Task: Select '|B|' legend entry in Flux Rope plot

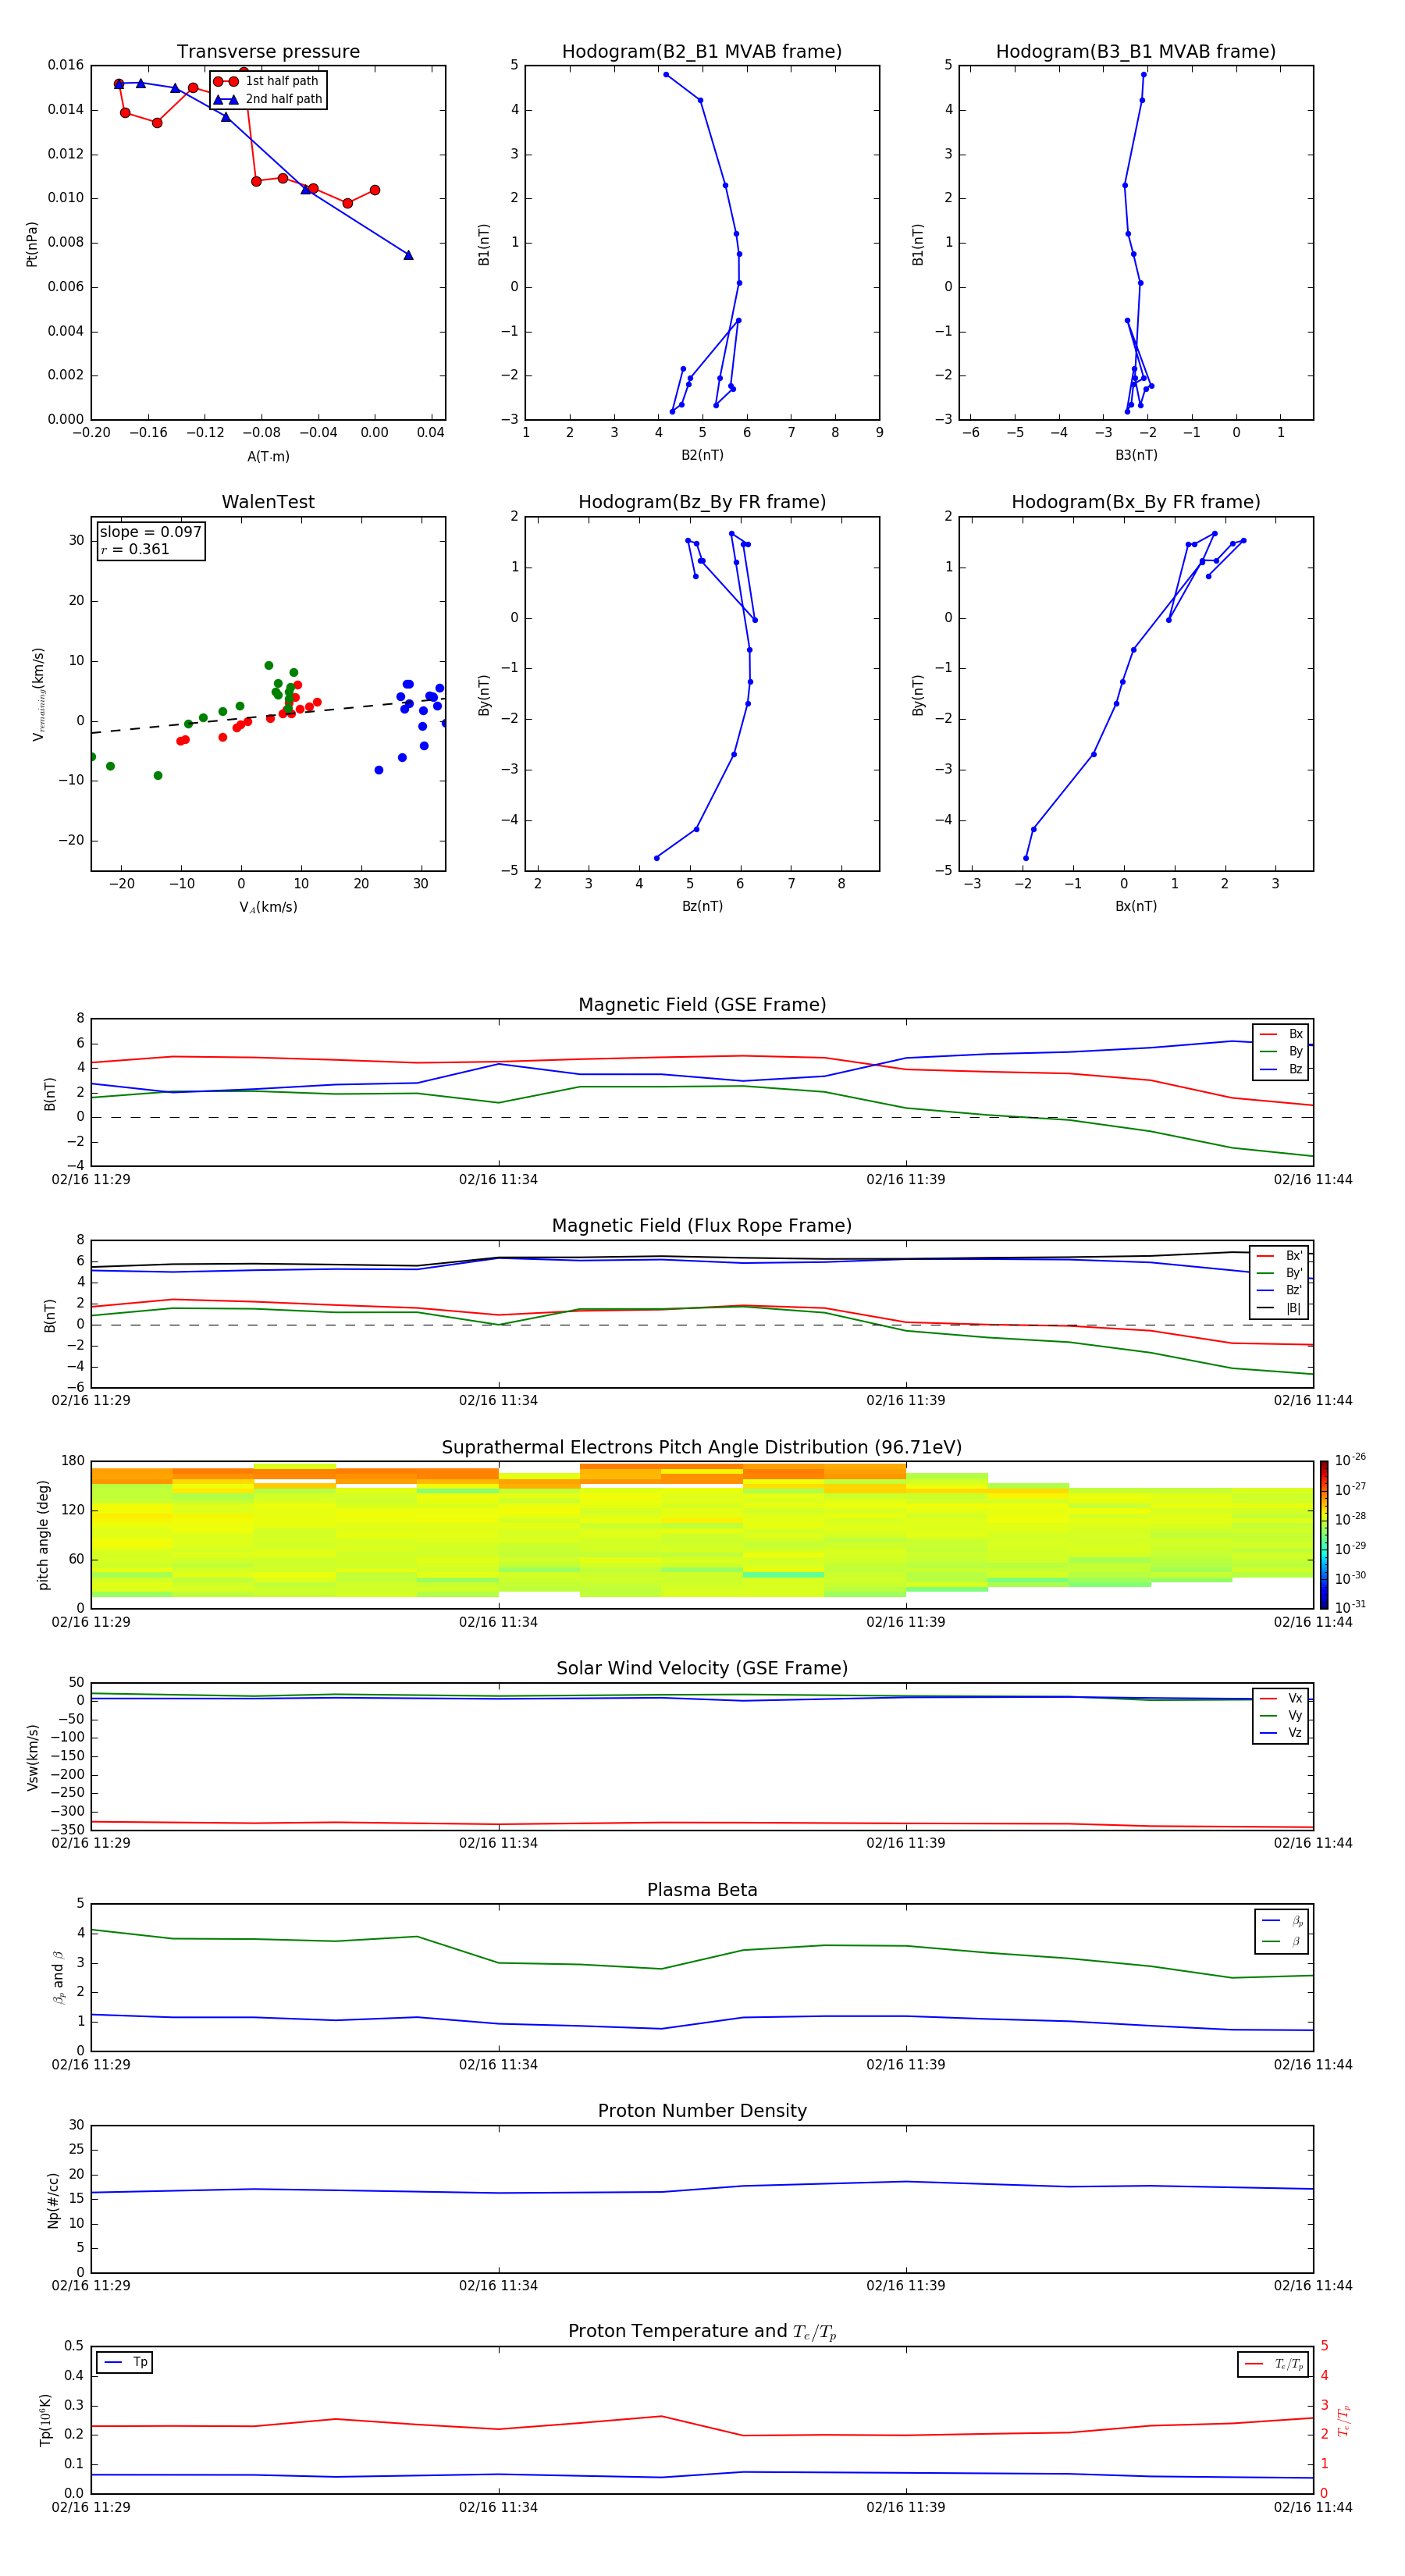Action: [1280, 1308]
